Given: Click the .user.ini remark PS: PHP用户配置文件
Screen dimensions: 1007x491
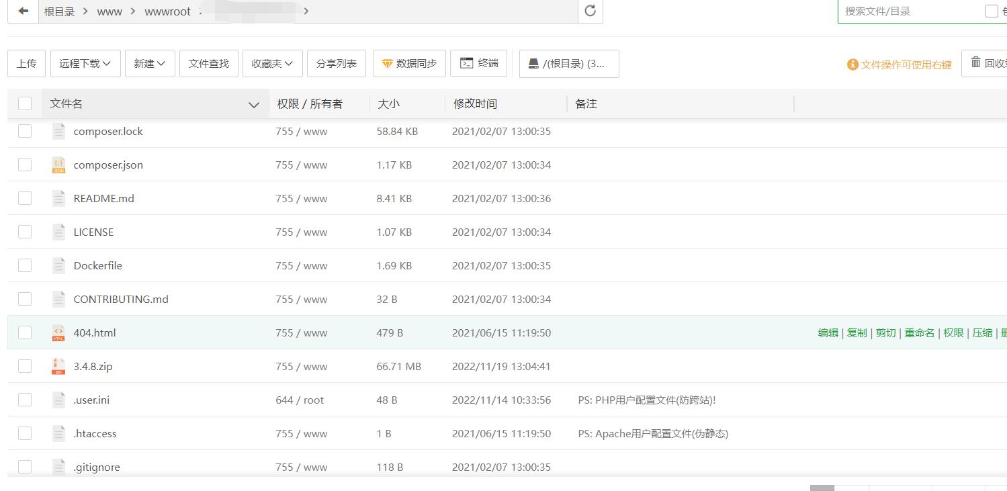Looking at the screenshot, I should [x=647, y=400].
